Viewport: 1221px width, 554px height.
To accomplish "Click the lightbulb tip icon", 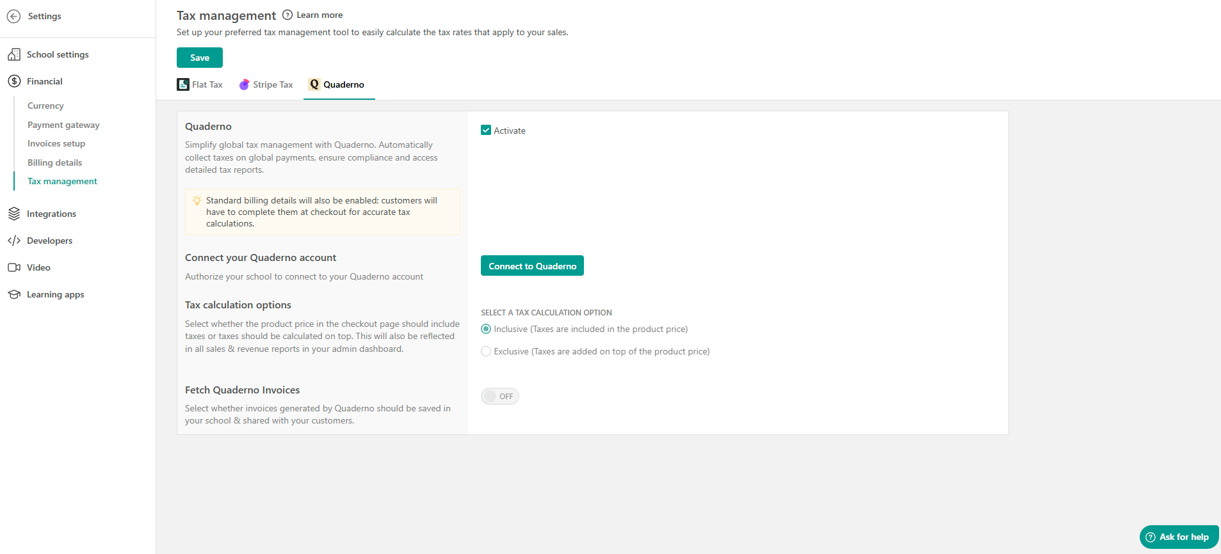I will [x=197, y=200].
